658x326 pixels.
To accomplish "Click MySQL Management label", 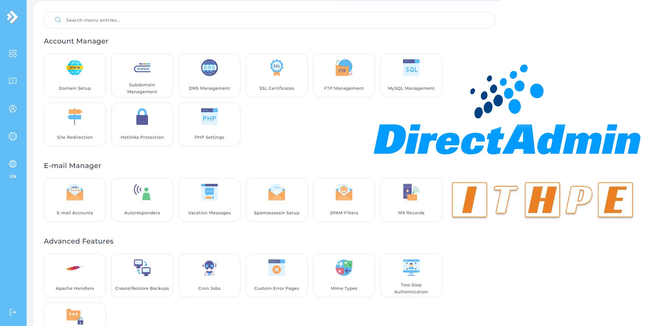I will 411,88.
